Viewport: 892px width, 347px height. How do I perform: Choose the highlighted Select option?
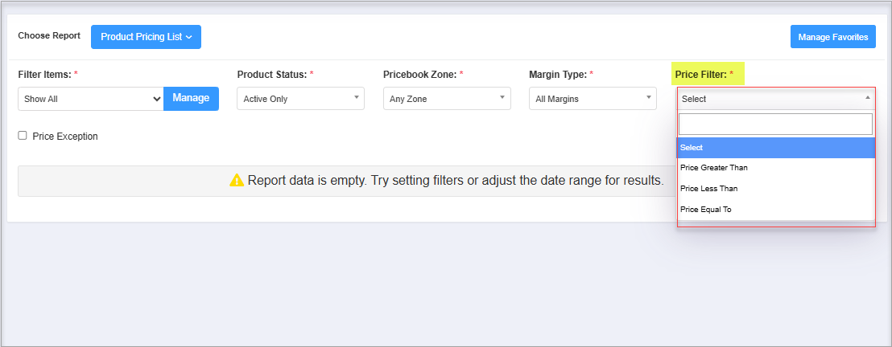776,148
